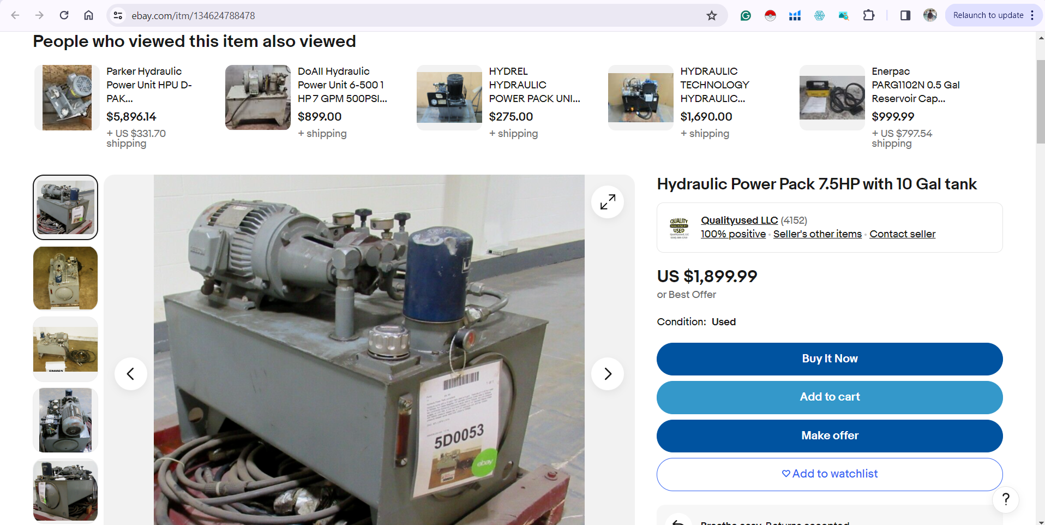Screen dimensions: 1045x525
Task: Toggle the browser side panel
Action: tap(905, 15)
